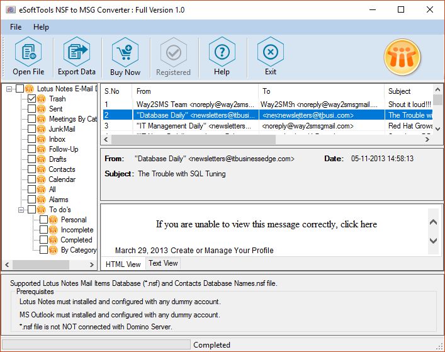
Task: Check the Sent folder checkbox
Action: pyautogui.click(x=31, y=109)
